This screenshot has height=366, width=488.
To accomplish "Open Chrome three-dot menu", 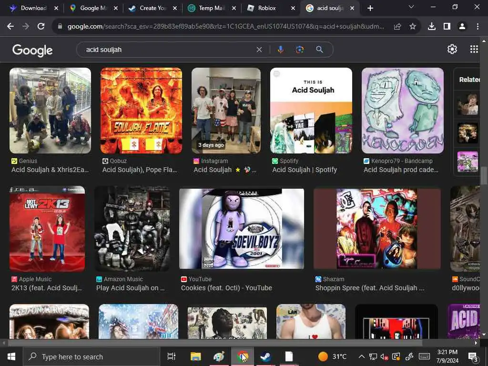I will (478, 27).
